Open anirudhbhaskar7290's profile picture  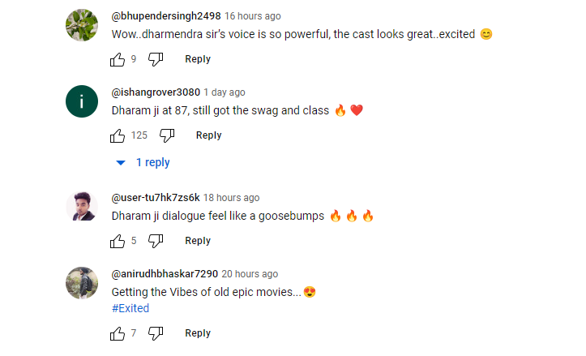tap(82, 283)
